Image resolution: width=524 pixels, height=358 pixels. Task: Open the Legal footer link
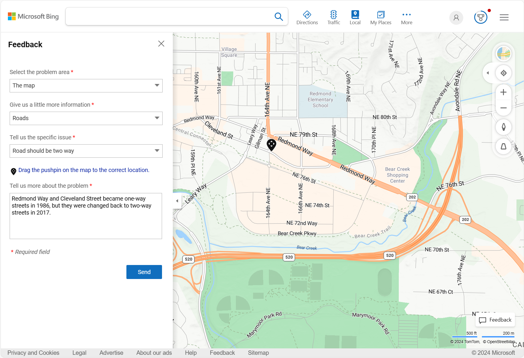79,353
